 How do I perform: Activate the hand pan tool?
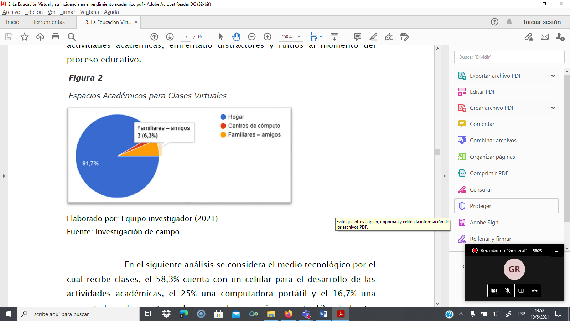236,37
